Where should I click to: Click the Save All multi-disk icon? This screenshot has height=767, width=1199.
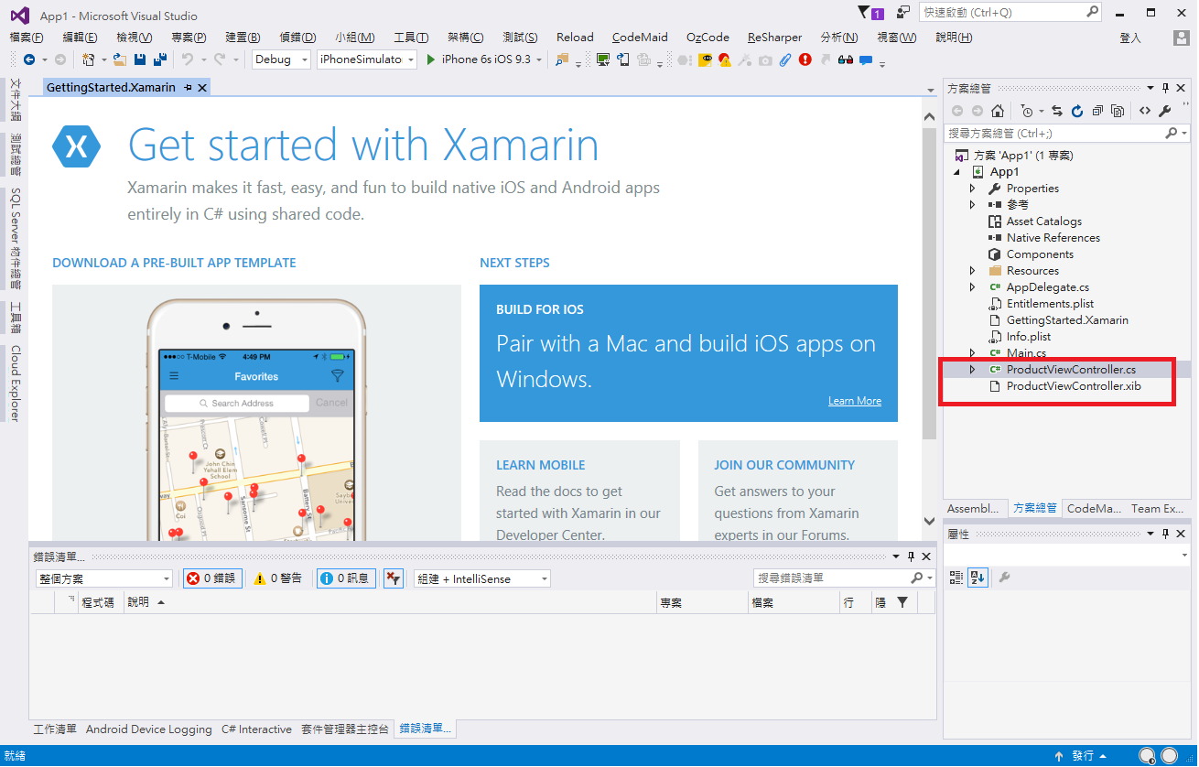(160, 59)
